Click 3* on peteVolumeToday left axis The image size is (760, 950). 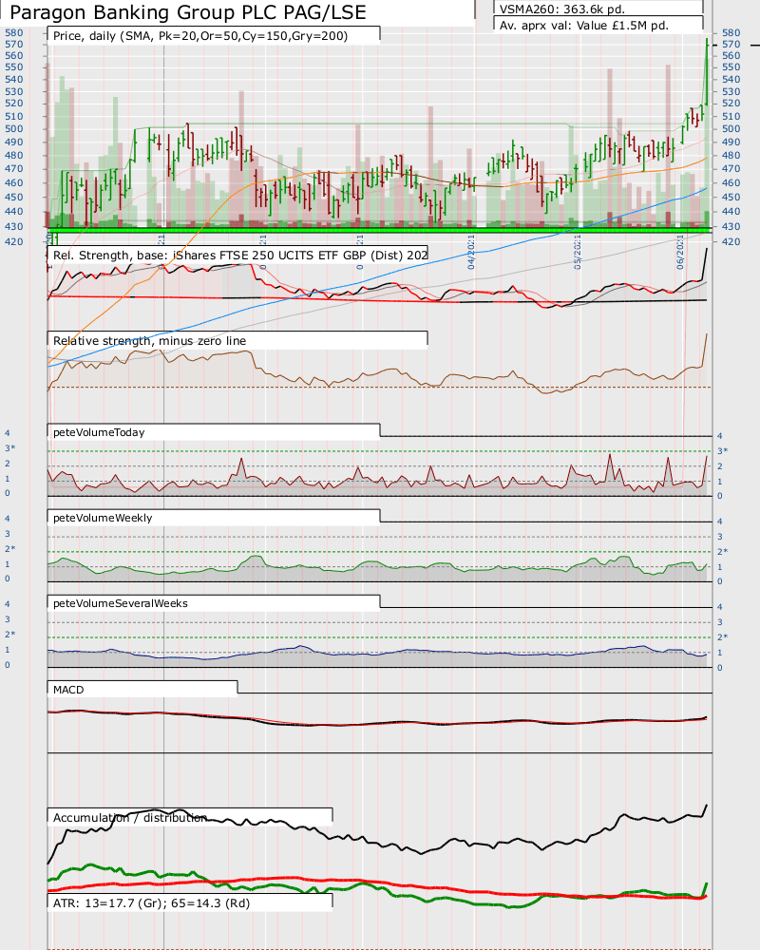coord(9,448)
